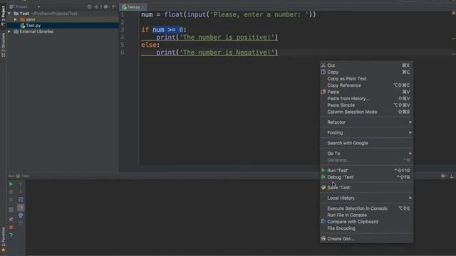The width and height of the screenshot is (456, 256).
Task: Select Debug 'Test' in context menu
Action: (x=366, y=177)
